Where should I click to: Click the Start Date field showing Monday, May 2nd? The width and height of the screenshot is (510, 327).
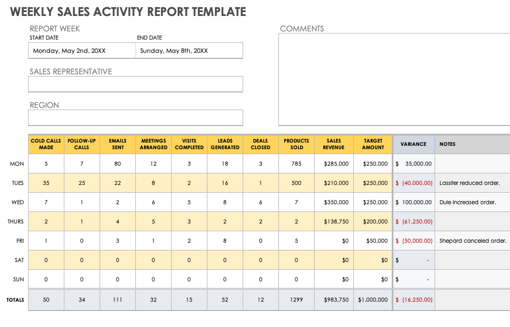[x=80, y=50]
